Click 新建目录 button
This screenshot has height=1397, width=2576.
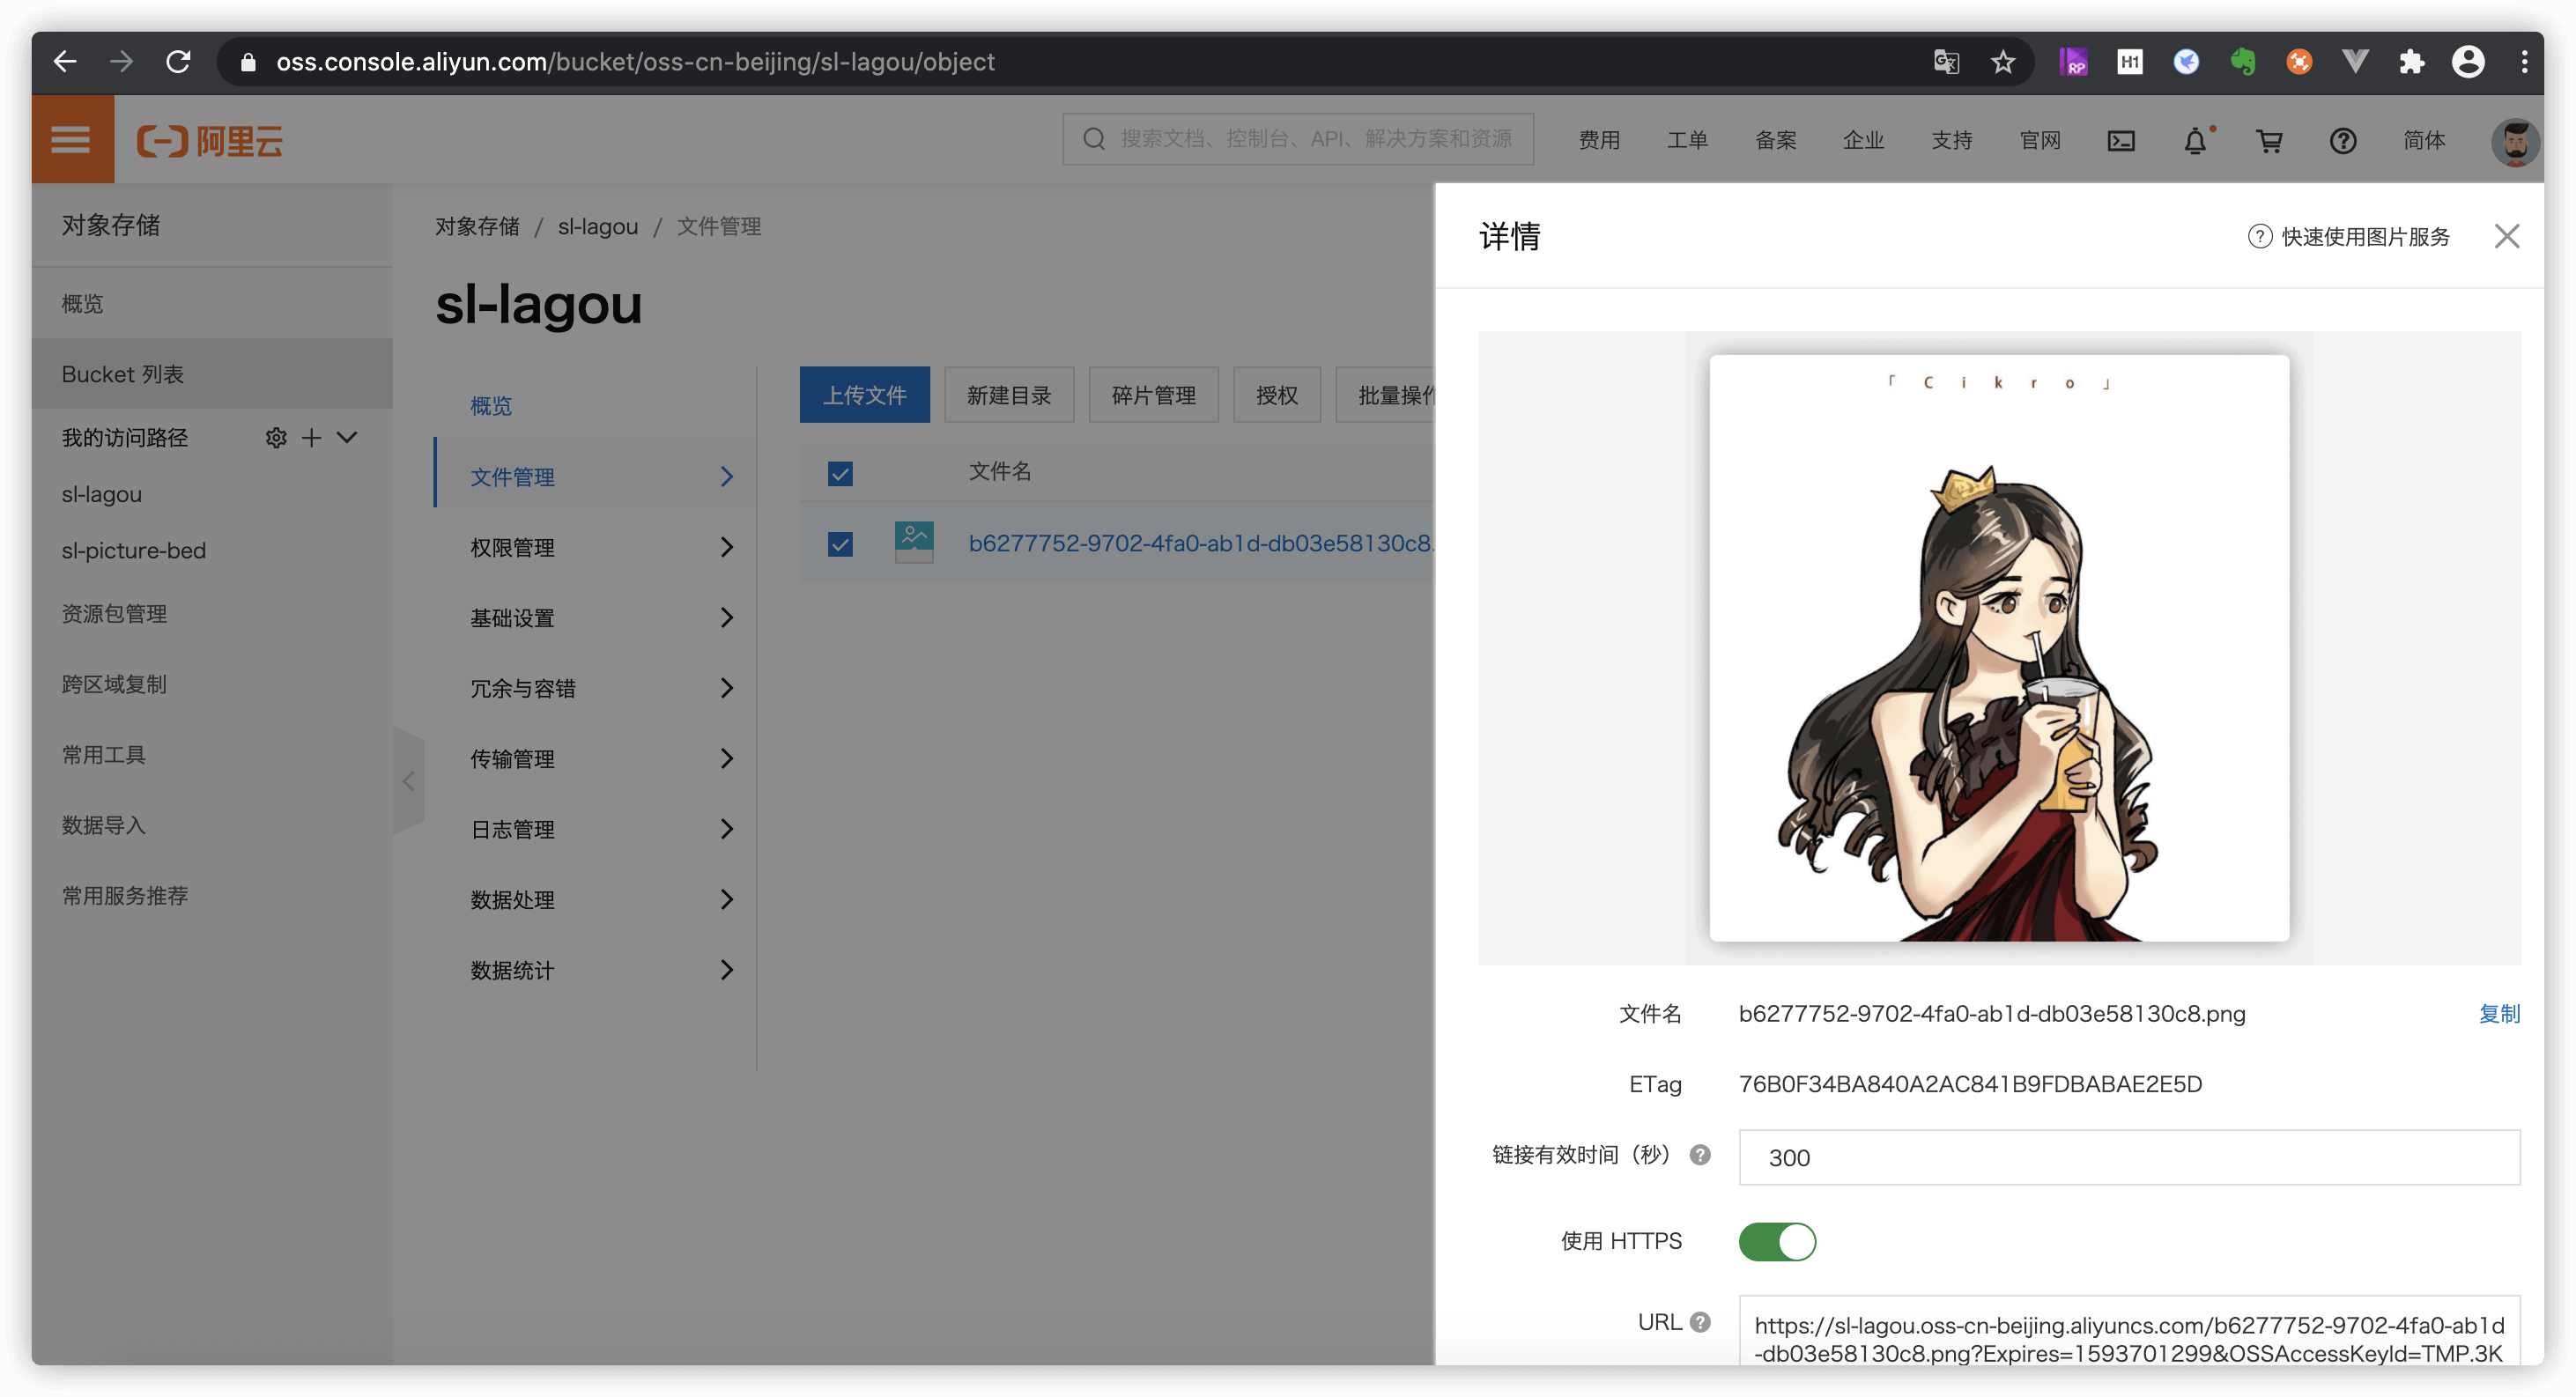click(x=1009, y=395)
